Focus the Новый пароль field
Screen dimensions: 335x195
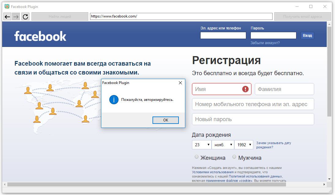coord(253,119)
